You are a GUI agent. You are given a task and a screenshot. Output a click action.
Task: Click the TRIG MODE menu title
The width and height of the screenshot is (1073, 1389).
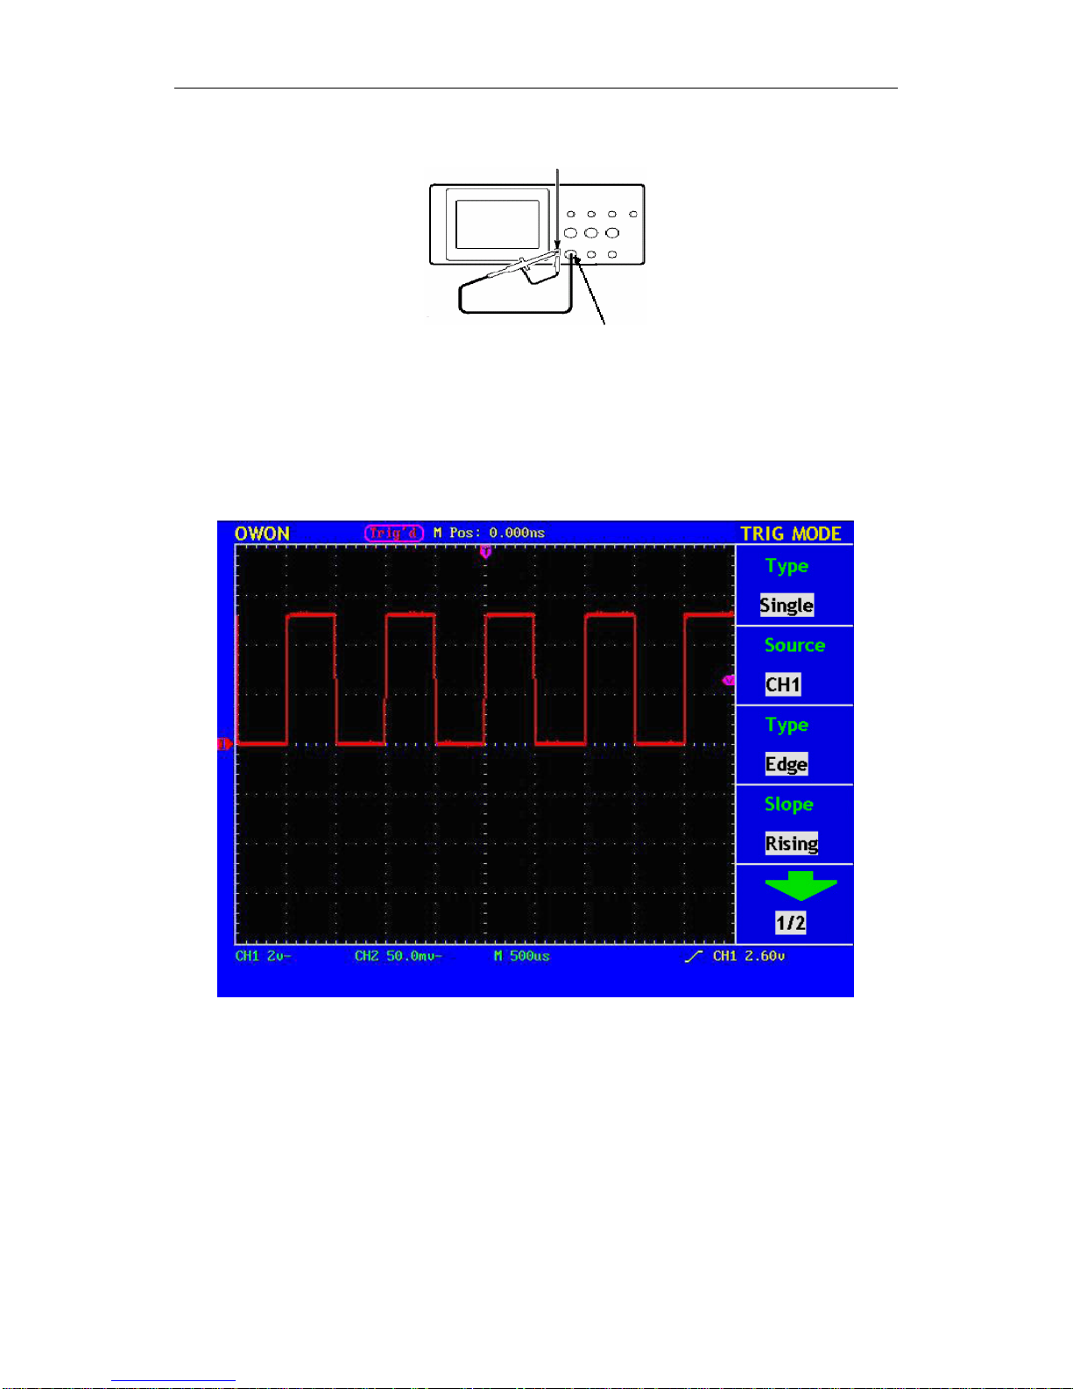pyautogui.click(x=791, y=534)
